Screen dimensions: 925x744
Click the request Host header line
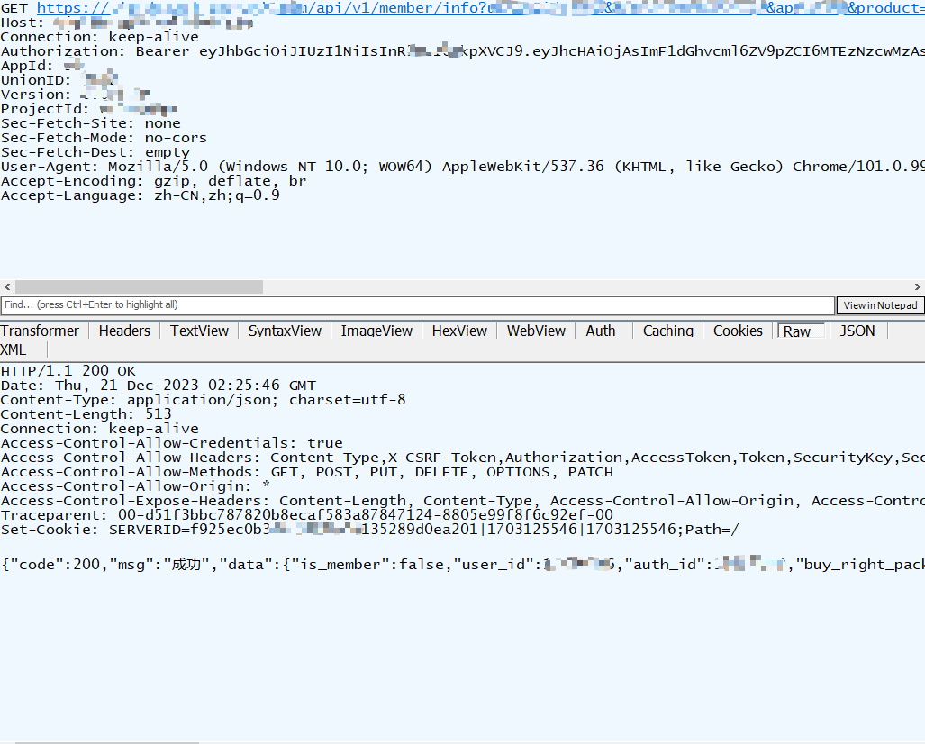(x=127, y=23)
